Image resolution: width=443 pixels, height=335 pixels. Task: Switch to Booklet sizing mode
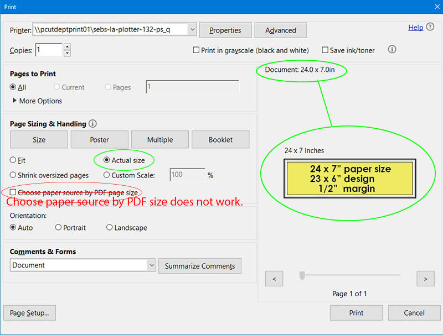220,140
